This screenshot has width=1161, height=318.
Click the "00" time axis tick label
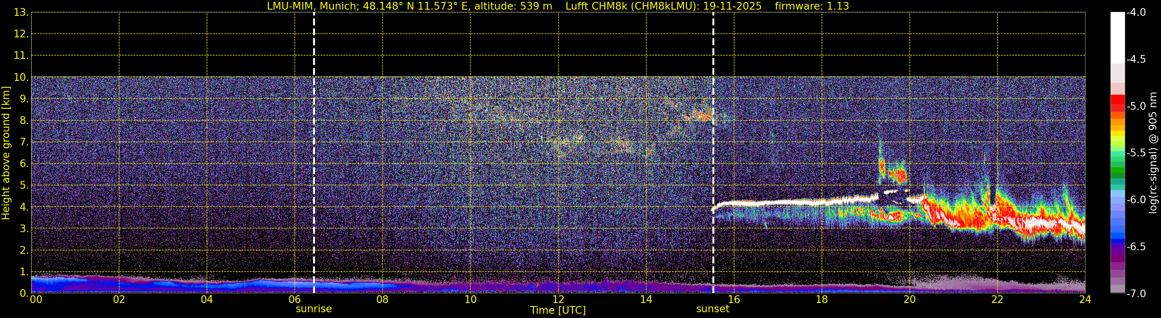tap(36, 300)
